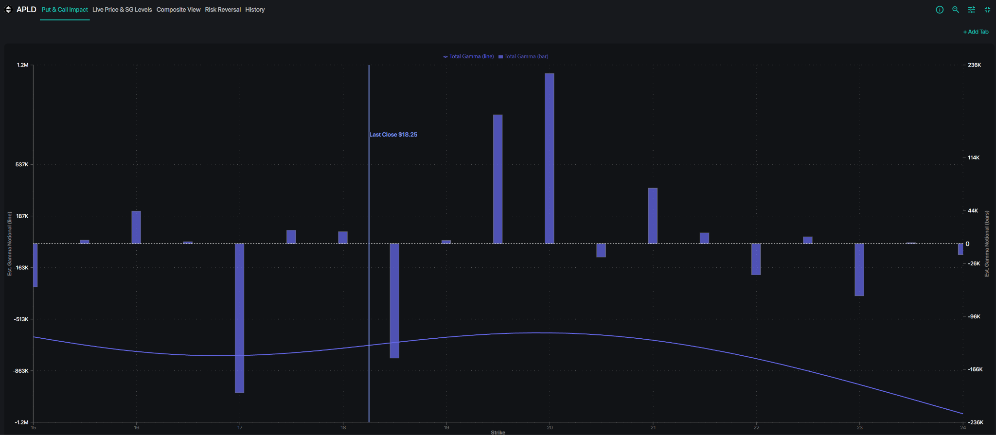The width and height of the screenshot is (996, 435).
Task: Select the tallest gamma bar at strike 20
Action: pyautogui.click(x=550, y=158)
